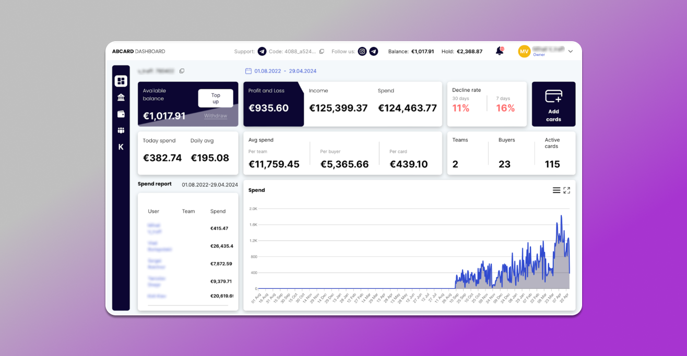The height and width of the screenshot is (356, 687).
Task: Open the calendar icon beside the date range
Action: tap(248, 71)
